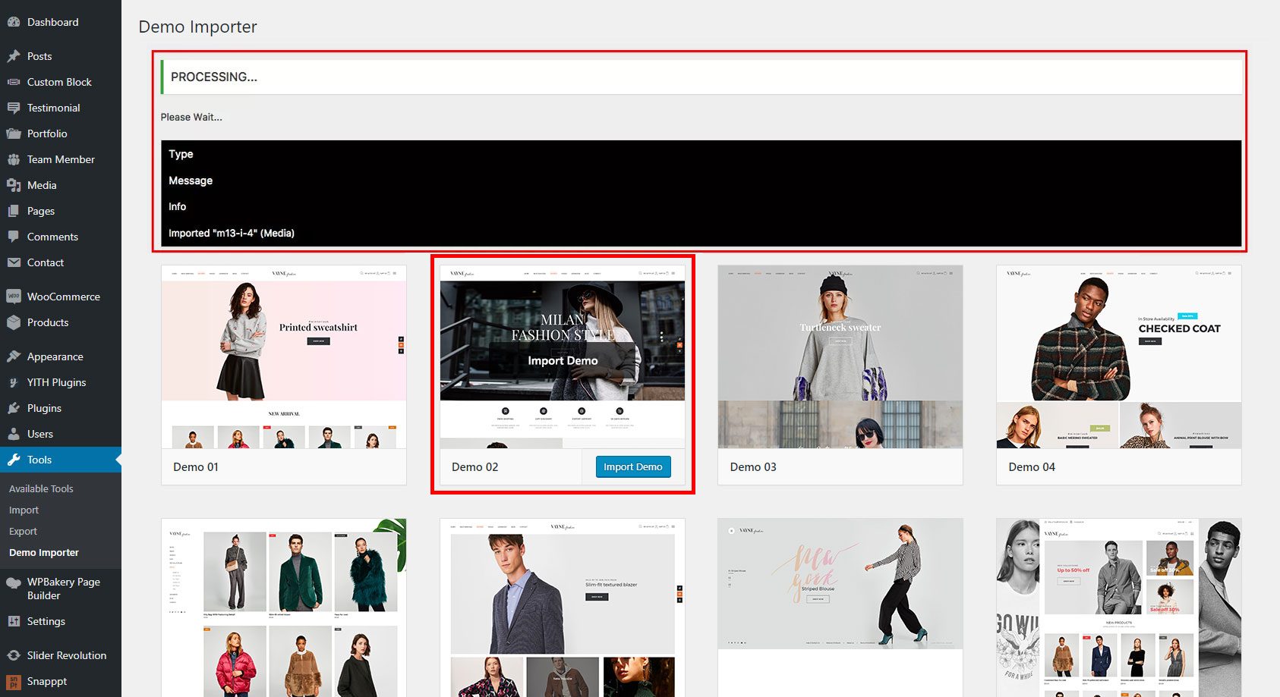
Task: Click the Comments speech bubble icon
Action: tap(14, 237)
